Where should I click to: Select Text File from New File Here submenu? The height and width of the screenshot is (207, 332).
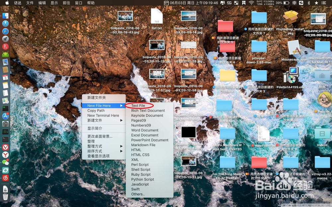(138, 105)
